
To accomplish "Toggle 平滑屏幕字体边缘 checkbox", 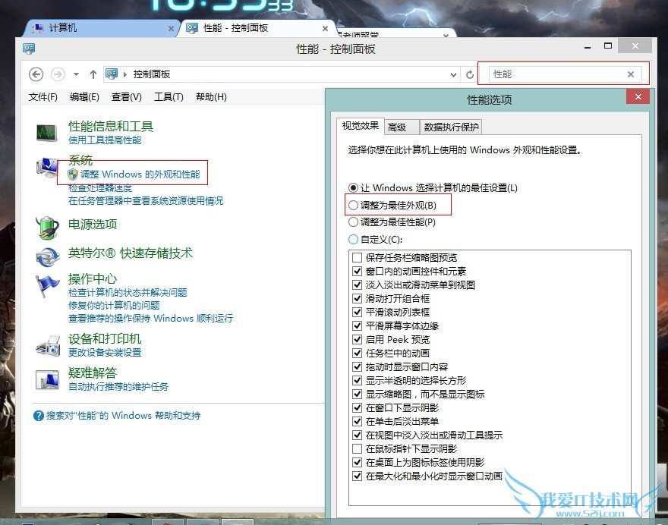I will click(x=357, y=325).
